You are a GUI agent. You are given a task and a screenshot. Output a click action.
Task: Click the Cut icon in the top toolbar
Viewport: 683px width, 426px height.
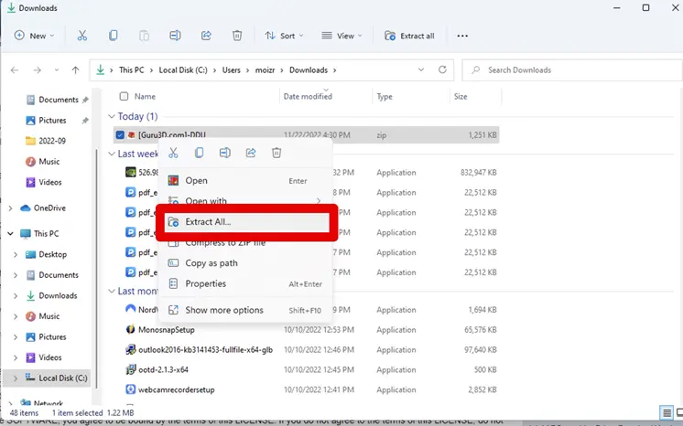(82, 36)
